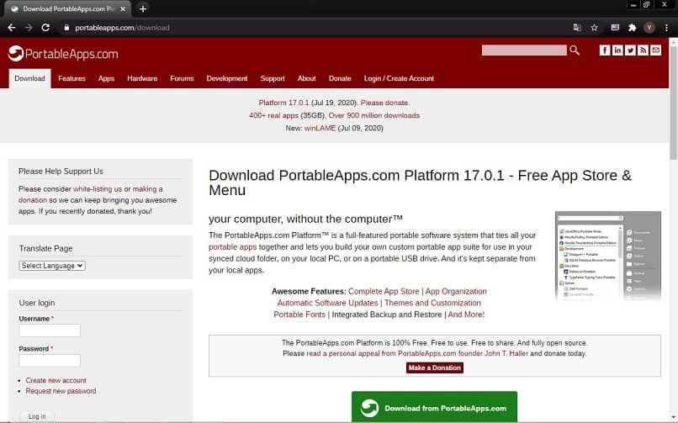Click the browser forward arrow
Image resolution: width=678 pixels, height=423 pixels.
(x=29, y=28)
